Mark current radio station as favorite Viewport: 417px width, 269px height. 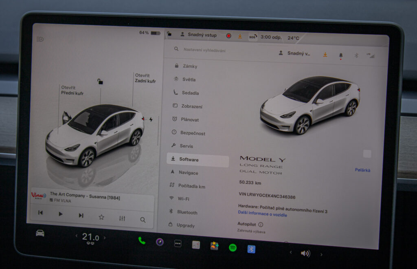101,217
